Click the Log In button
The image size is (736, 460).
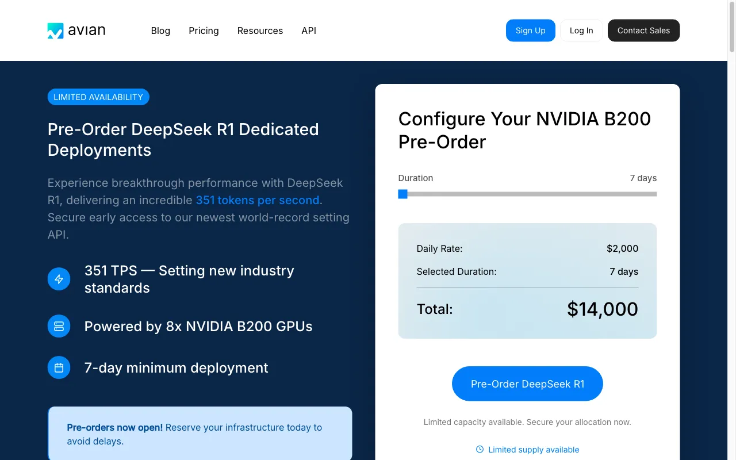tap(581, 30)
